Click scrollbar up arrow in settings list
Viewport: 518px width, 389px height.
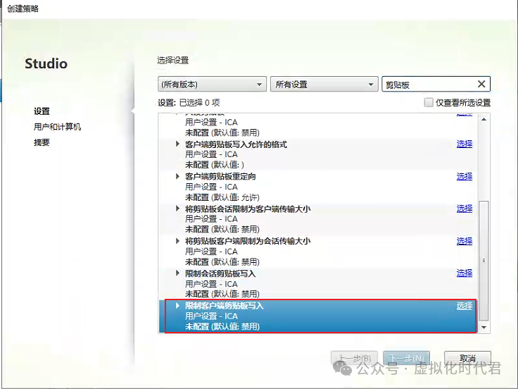[x=484, y=119]
